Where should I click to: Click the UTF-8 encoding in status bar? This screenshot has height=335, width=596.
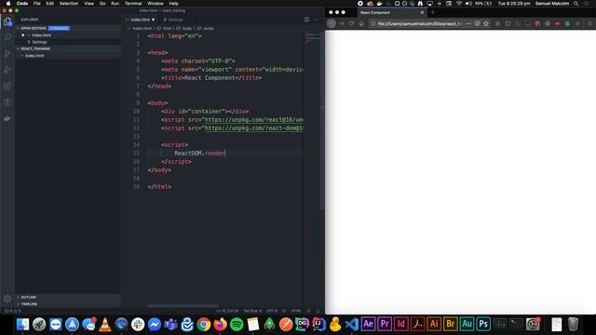pos(272,311)
